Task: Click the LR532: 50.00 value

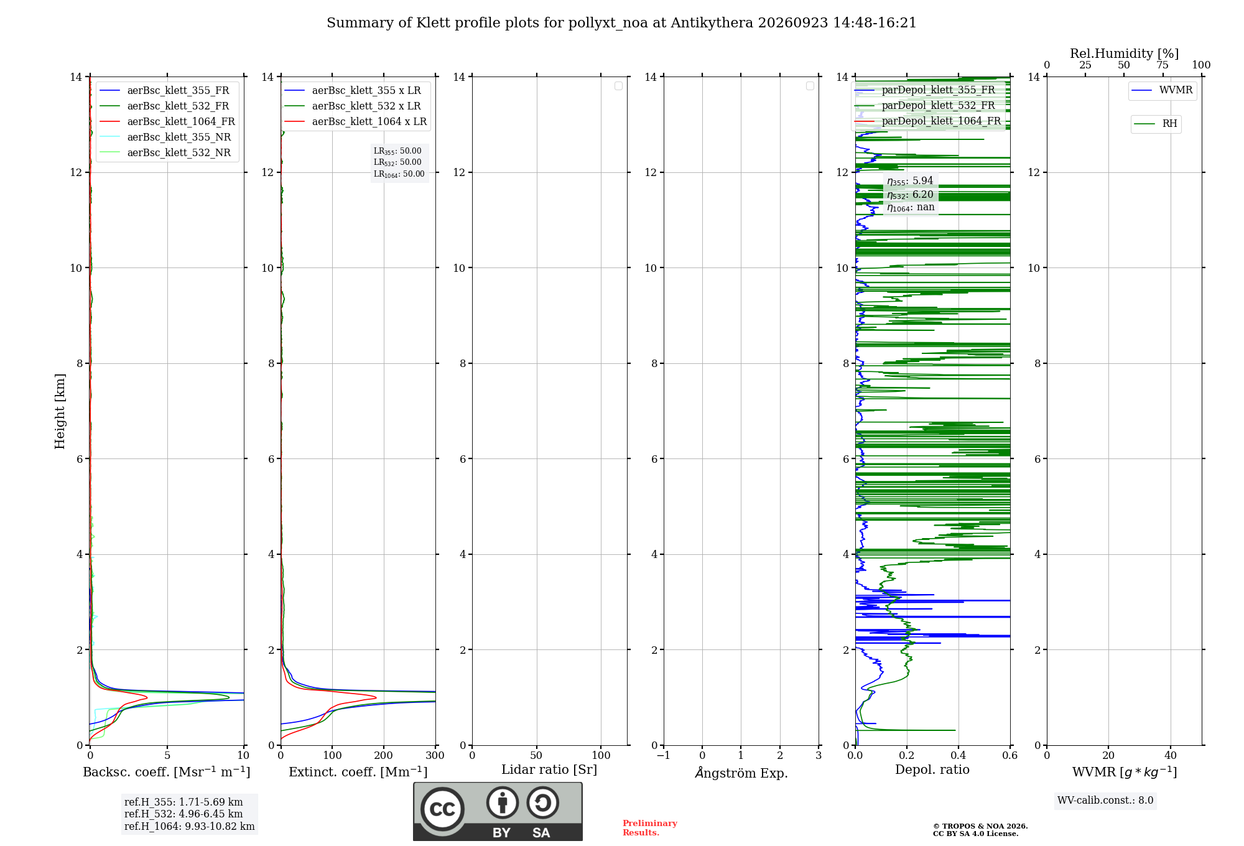Action: [x=397, y=162]
